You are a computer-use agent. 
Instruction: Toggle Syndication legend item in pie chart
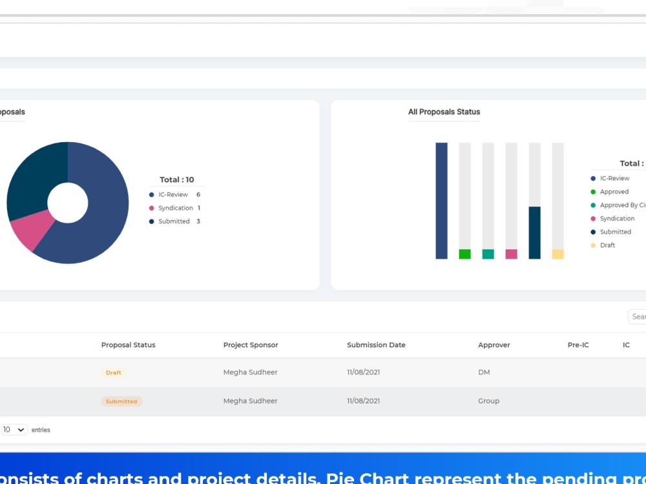coord(174,208)
